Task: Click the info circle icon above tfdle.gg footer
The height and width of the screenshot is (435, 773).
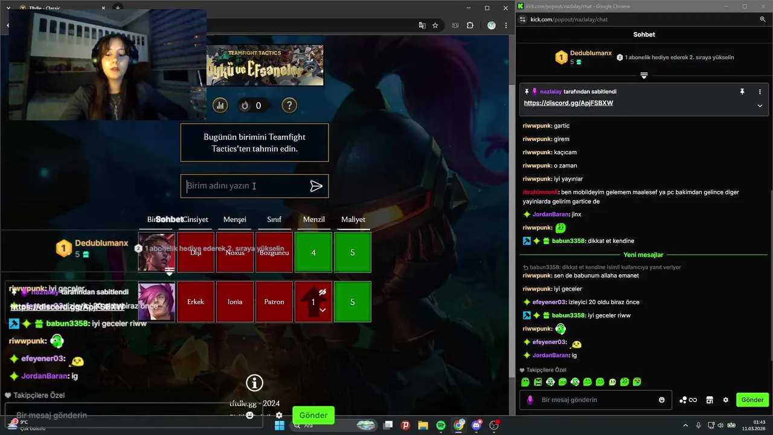Action: [254, 382]
